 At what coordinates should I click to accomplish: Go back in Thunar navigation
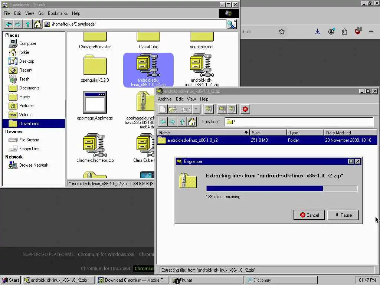click(x=9, y=24)
